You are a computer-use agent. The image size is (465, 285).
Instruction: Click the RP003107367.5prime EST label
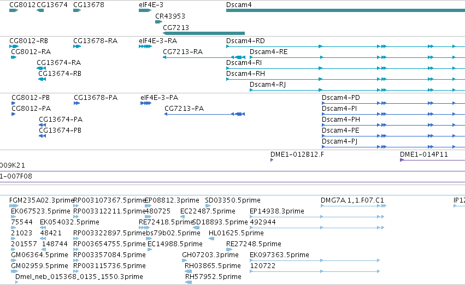109,200
